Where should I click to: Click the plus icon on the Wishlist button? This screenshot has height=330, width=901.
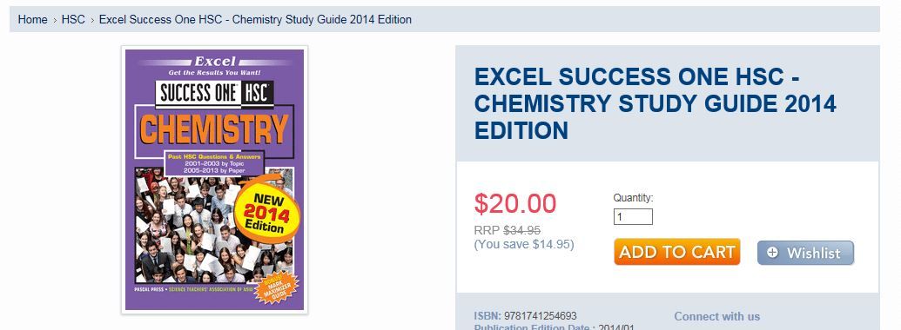[x=773, y=252]
